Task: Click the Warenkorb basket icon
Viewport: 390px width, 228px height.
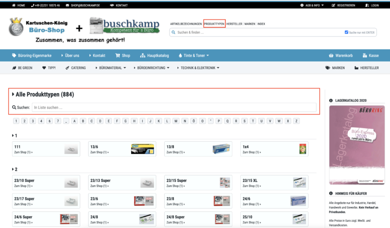Action: tap(331, 56)
